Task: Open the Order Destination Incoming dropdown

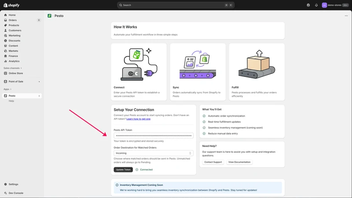Action: coord(153,153)
